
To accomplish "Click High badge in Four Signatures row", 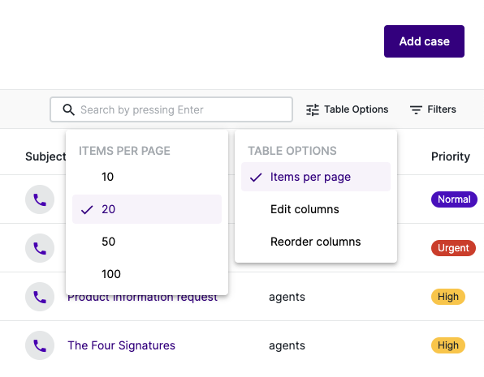I will pyautogui.click(x=448, y=345).
